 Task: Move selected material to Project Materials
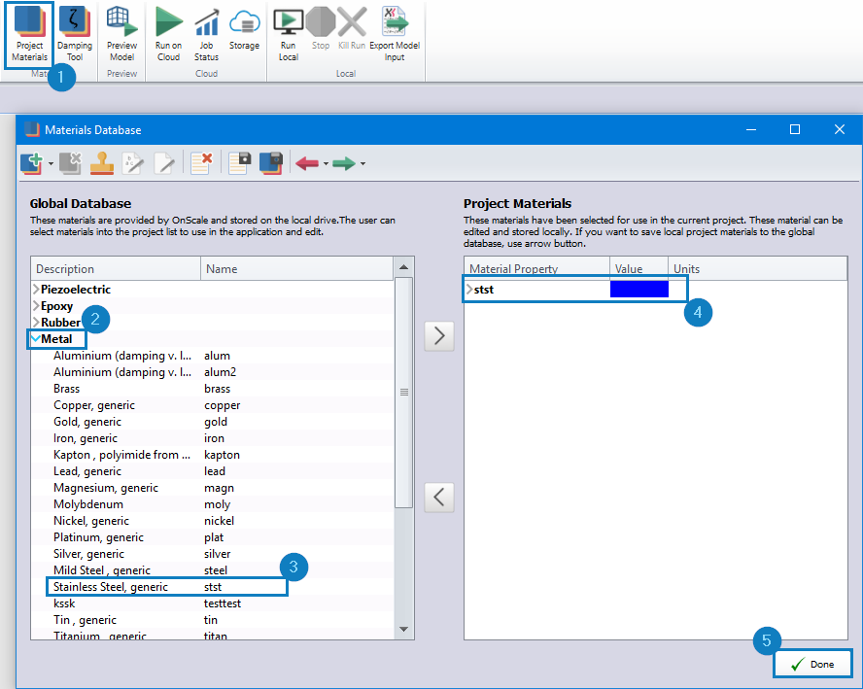439,335
